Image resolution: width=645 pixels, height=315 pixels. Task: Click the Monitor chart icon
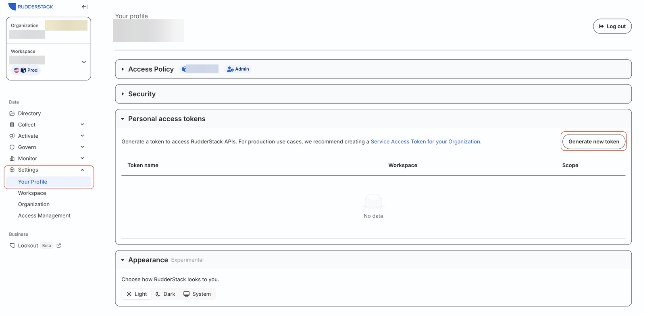(12, 159)
